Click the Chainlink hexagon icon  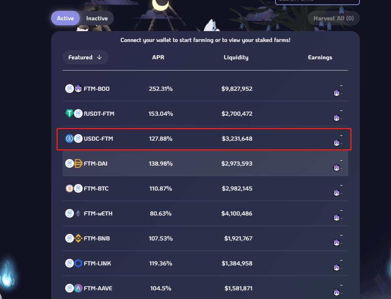pyautogui.click(x=78, y=263)
